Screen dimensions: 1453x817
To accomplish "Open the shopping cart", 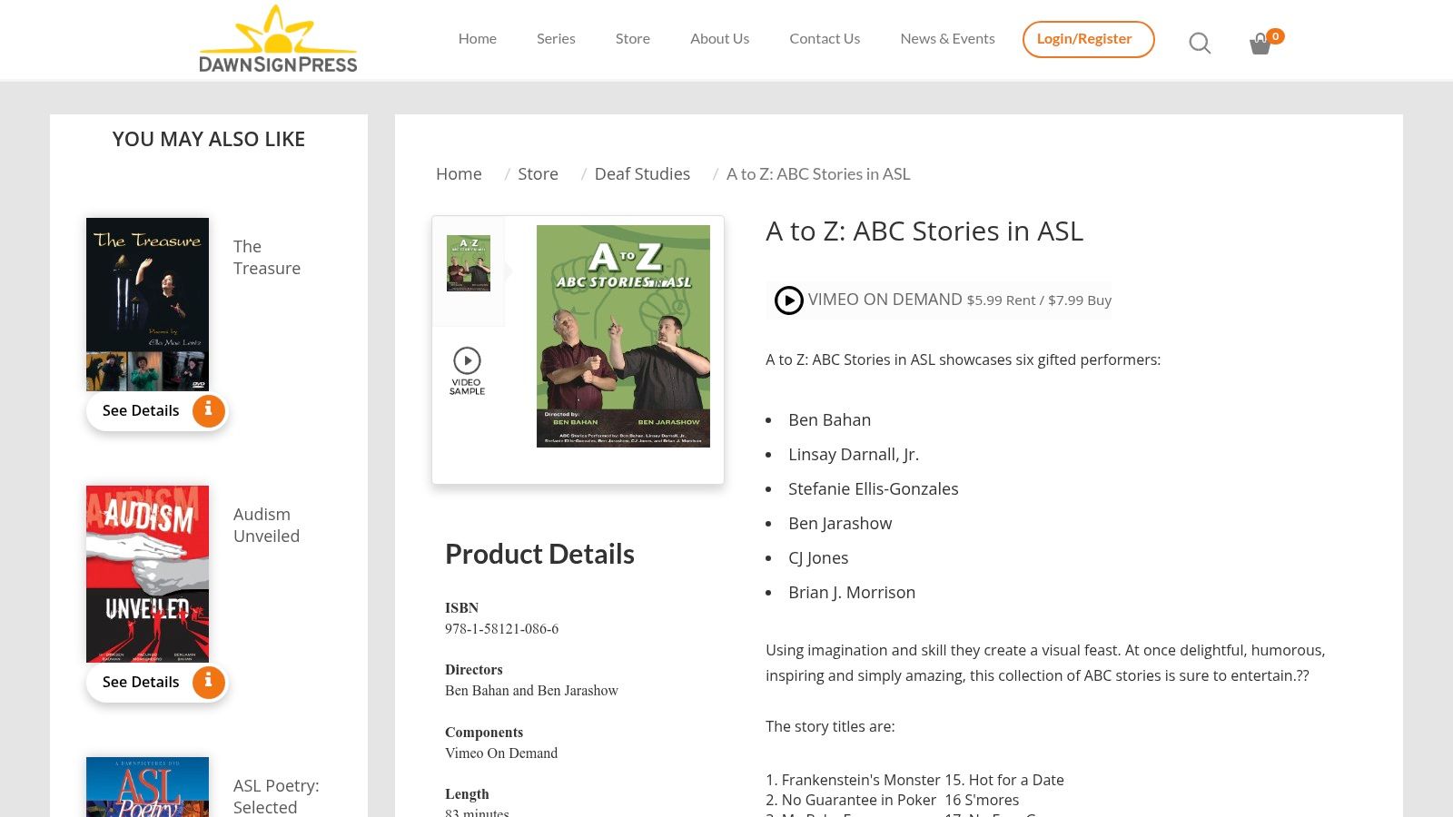I will 1260,43.
